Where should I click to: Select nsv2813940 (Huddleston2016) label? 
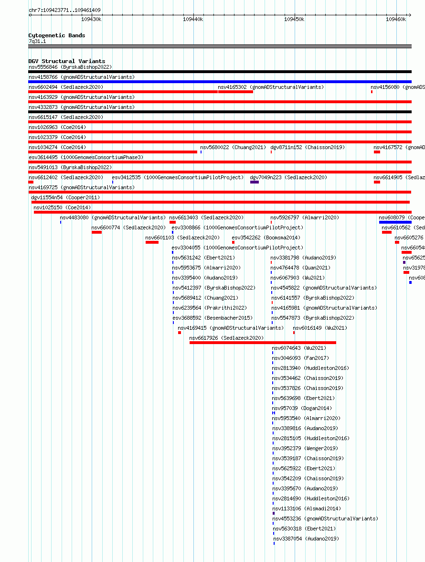click(310, 368)
